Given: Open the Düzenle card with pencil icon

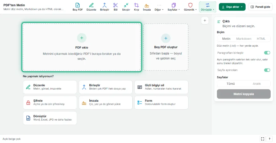Looking at the screenshot, I should [50, 87].
